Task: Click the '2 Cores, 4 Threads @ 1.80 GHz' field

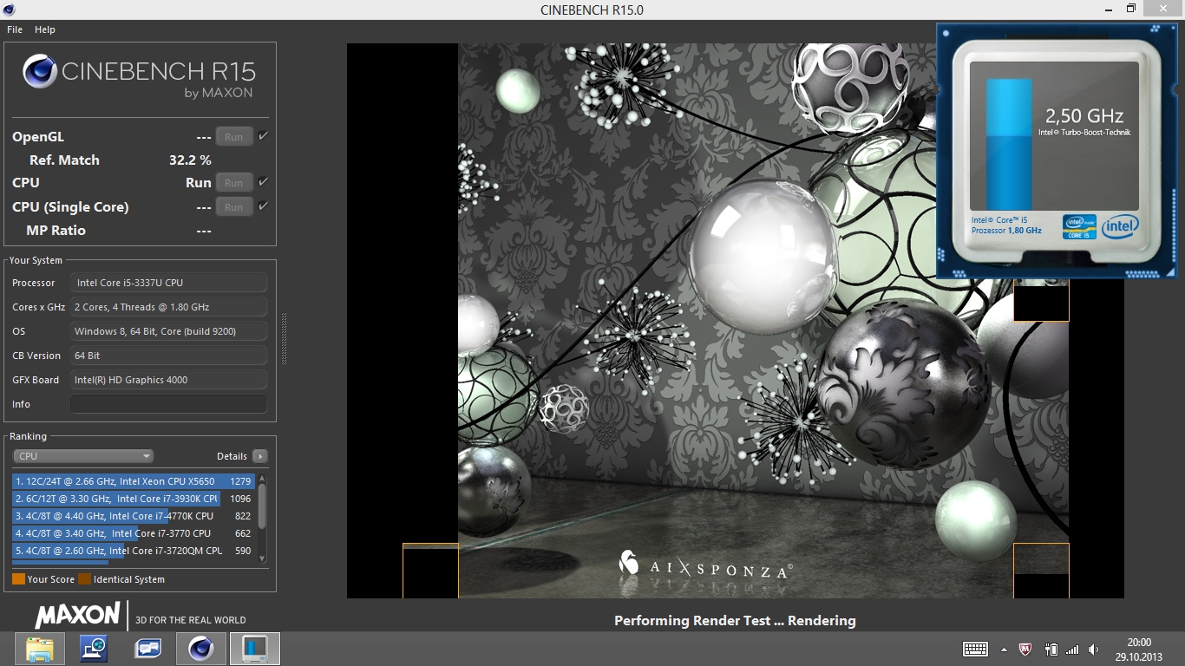Action: point(168,307)
